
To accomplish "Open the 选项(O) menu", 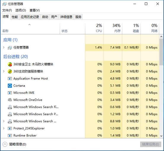I will coord(21,10).
